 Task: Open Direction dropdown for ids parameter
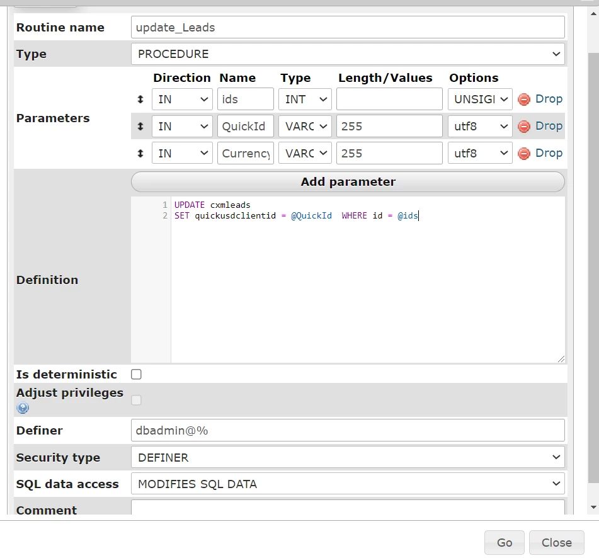[182, 100]
